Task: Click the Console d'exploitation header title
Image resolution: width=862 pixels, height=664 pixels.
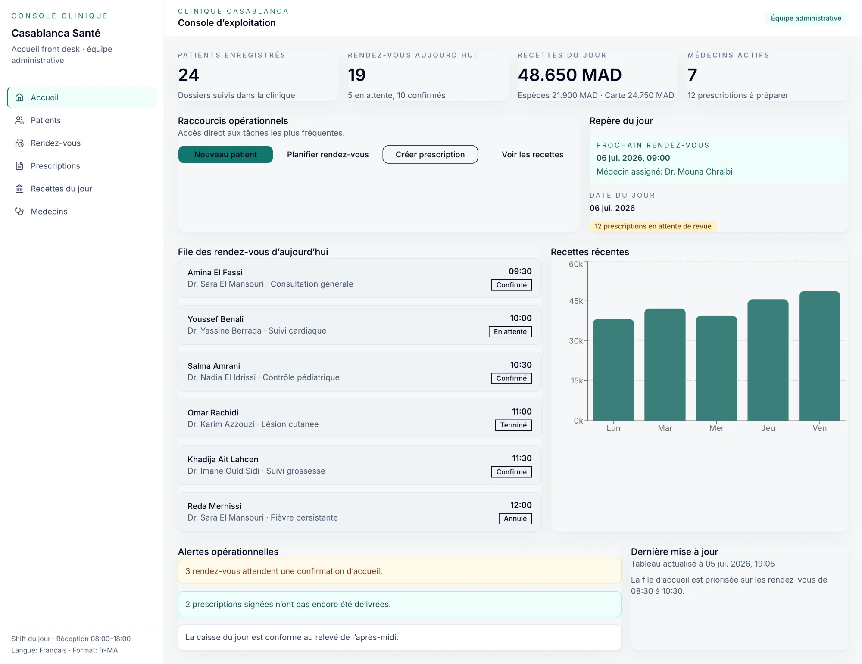Action: 227,23
